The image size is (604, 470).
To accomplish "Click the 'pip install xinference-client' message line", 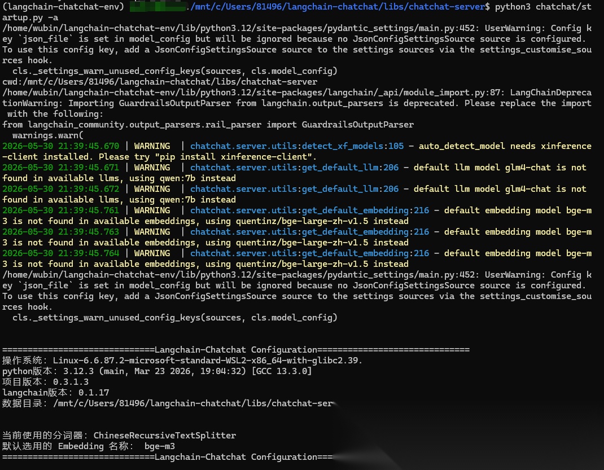I will (x=160, y=157).
